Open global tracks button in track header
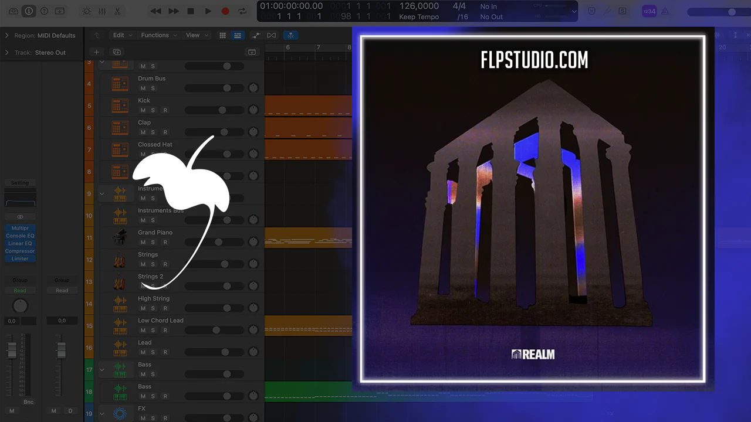The height and width of the screenshot is (422, 751). coord(252,52)
